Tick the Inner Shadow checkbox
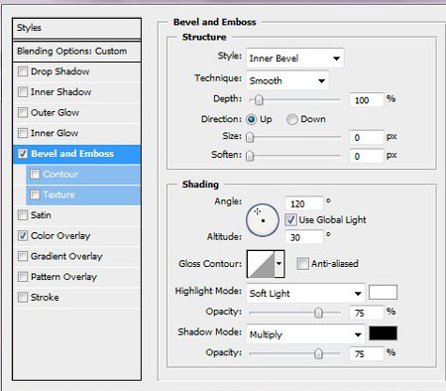 [23, 91]
